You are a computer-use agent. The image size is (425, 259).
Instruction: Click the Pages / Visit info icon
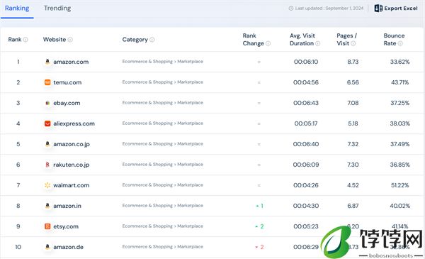[353, 43]
